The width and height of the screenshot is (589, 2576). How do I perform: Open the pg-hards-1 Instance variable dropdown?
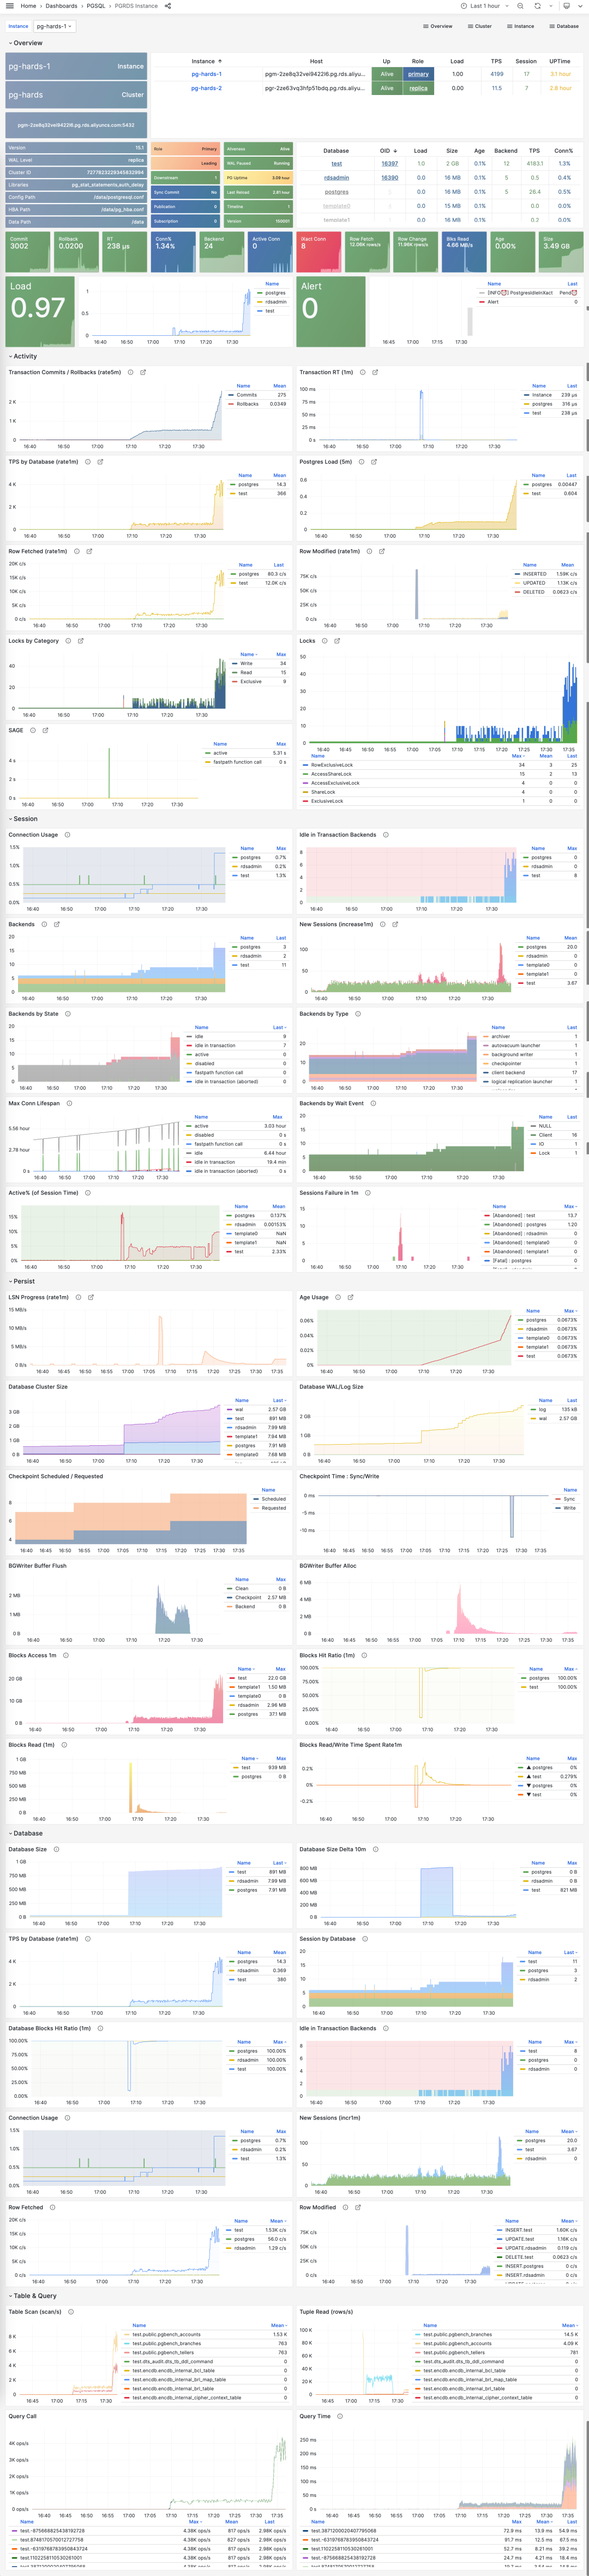click(x=55, y=26)
